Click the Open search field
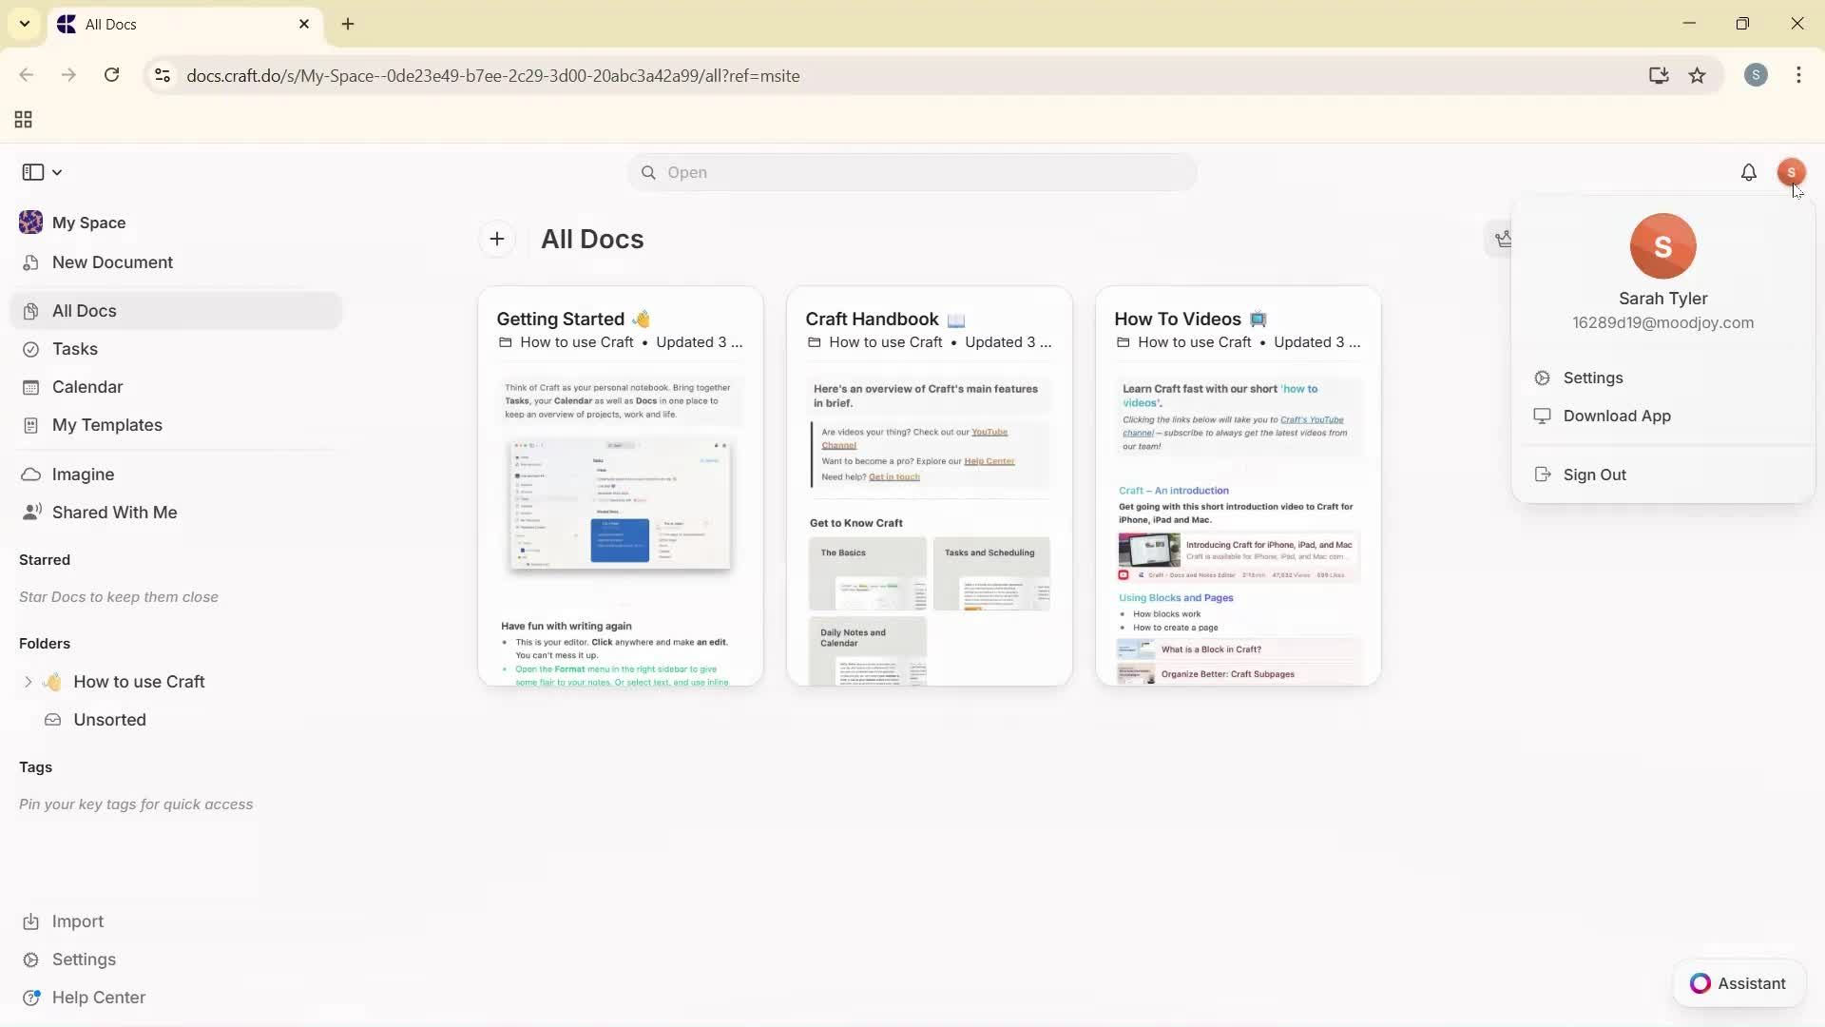Image resolution: width=1825 pixels, height=1027 pixels. pos(912,172)
